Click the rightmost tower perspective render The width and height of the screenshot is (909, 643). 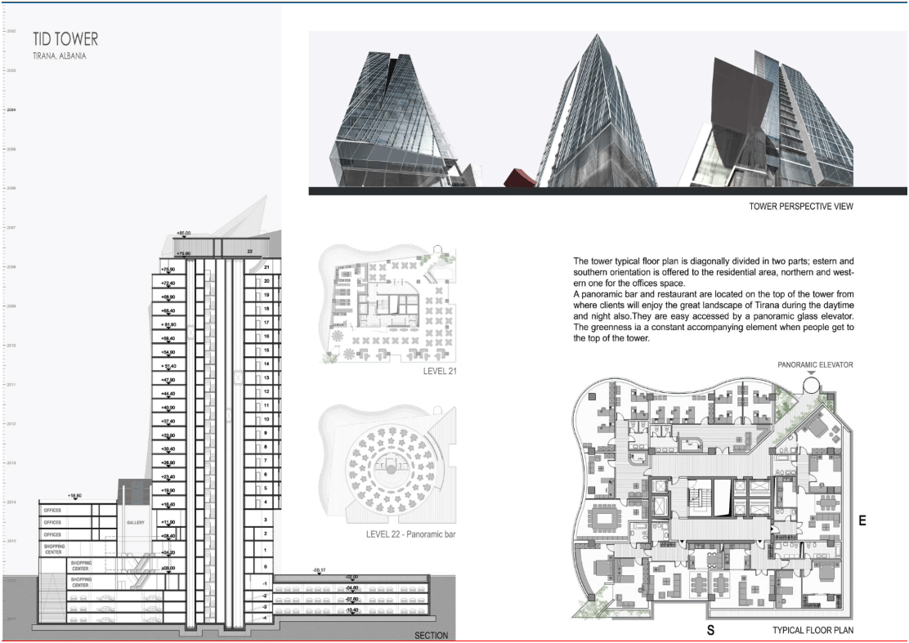click(x=771, y=118)
